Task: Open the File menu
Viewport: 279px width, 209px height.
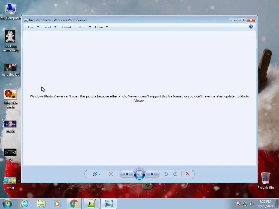Action: pos(31,27)
